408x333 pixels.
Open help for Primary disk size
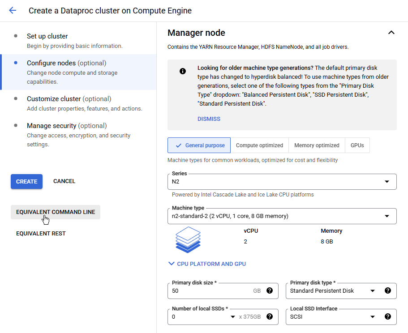tap(270, 290)
